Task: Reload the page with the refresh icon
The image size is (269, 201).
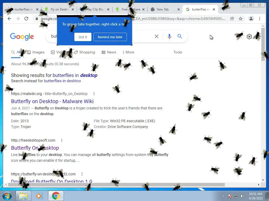Action: point(26,19)
